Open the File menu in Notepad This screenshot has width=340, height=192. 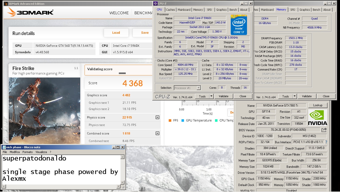coord(5,152)
